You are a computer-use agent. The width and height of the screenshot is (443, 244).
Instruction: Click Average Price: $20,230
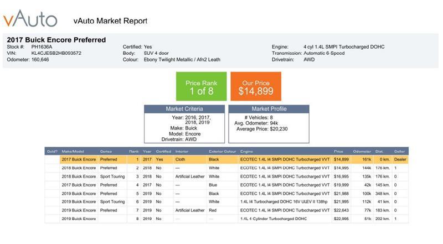pos(262,129)
